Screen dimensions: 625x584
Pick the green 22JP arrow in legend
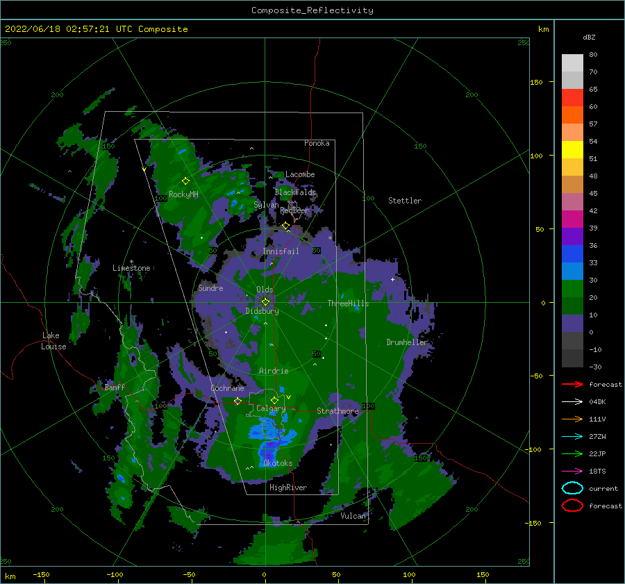coord(572,453)
